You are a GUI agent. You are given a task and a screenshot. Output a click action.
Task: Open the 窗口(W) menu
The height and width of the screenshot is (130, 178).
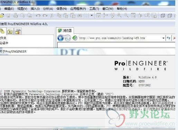[108, 9]
